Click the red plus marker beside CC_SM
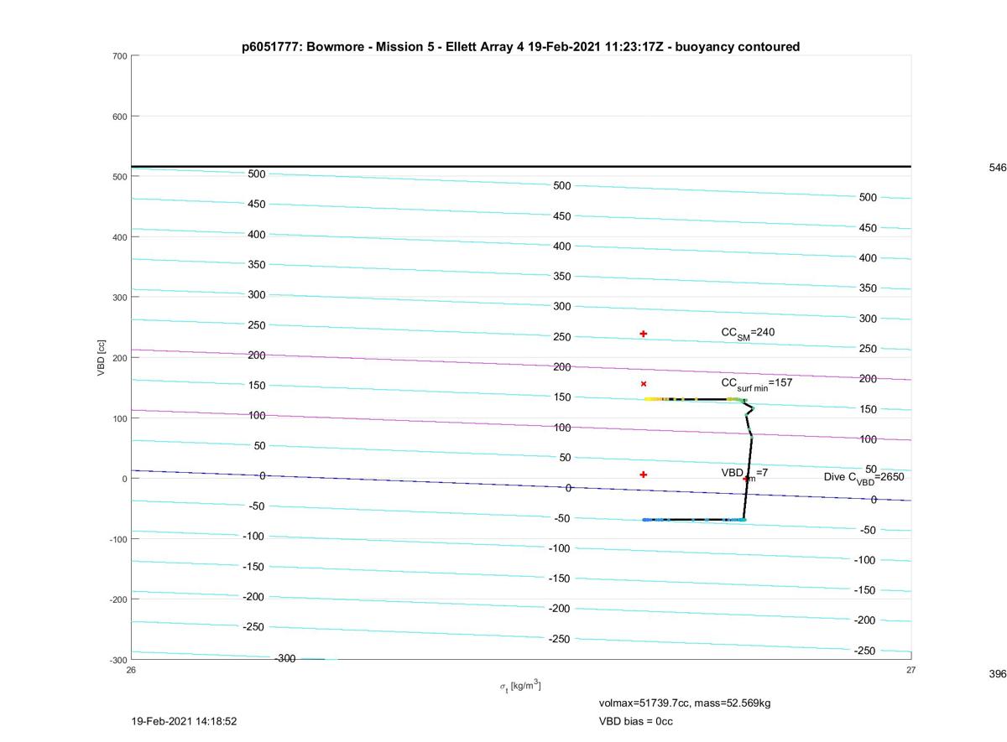Viewport: 1007px width, 742px height. click(644, 334)
